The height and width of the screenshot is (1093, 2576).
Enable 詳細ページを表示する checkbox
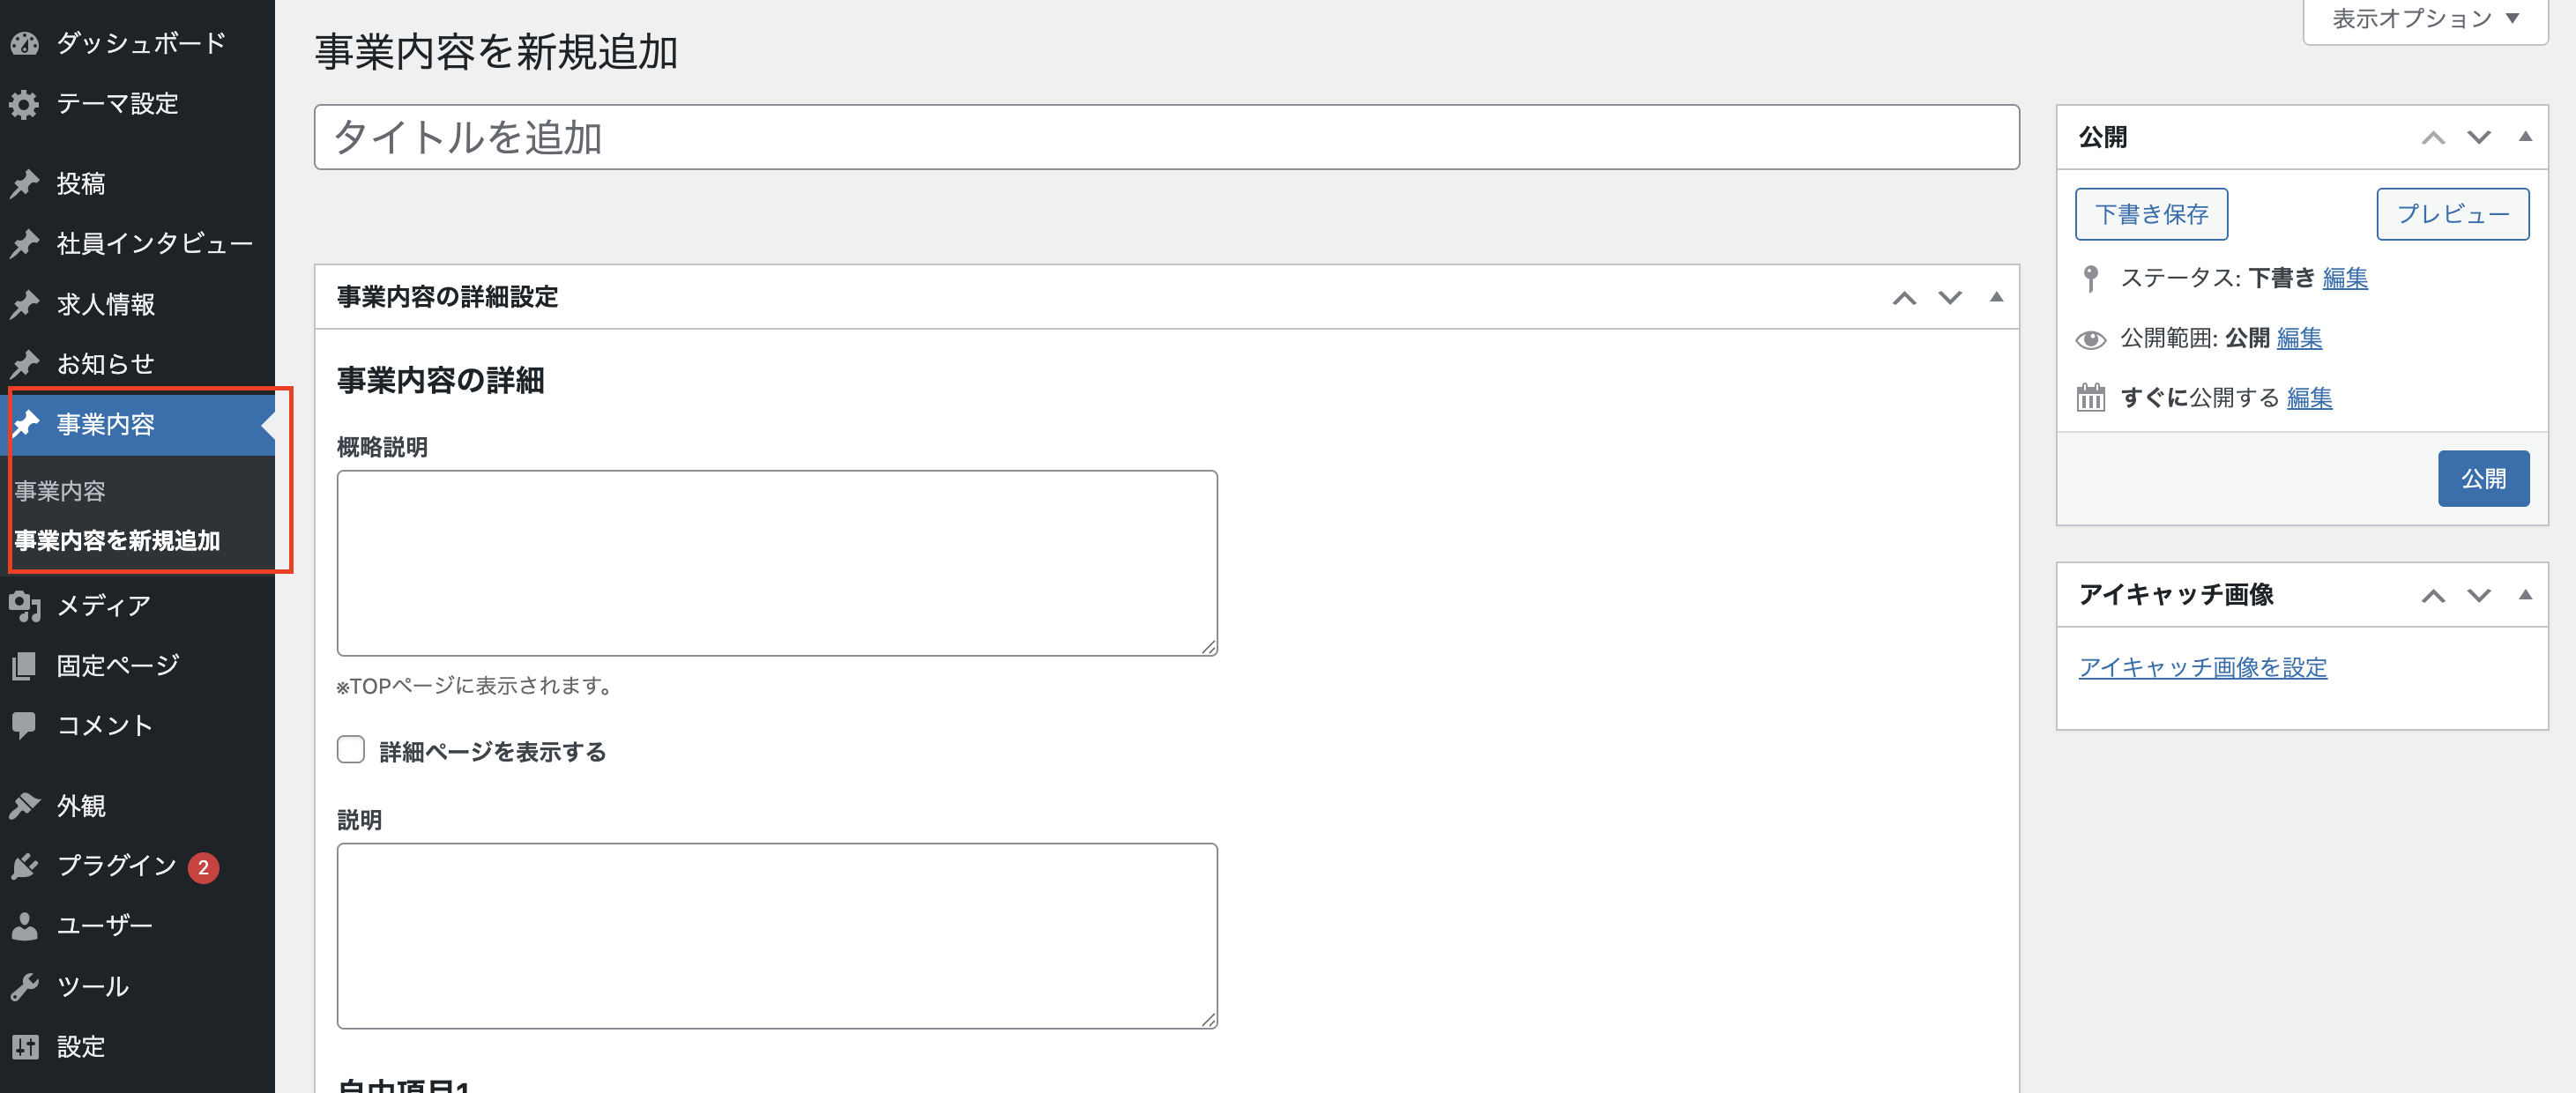point(351,750)
